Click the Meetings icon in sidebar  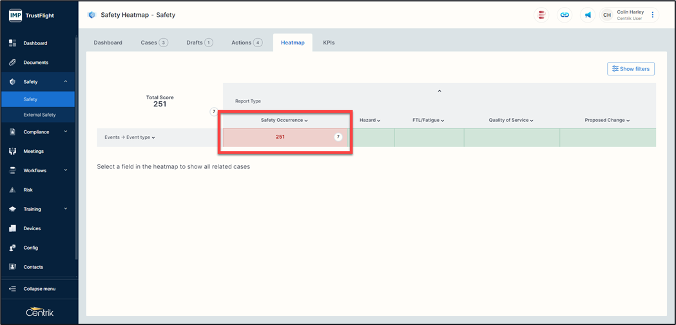point(12,152)
